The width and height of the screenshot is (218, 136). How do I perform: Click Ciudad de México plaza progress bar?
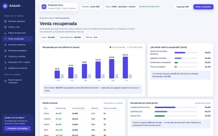pos(176,107)
